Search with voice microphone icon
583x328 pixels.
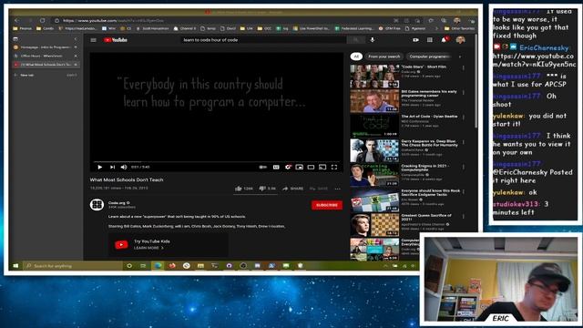pyautogui.click(x=373, y=40)
